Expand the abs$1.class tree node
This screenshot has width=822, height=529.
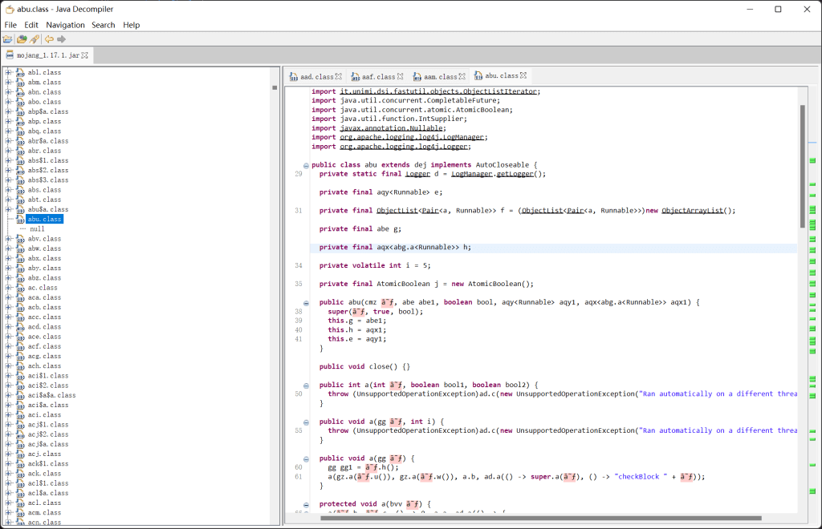click(8, 160)
